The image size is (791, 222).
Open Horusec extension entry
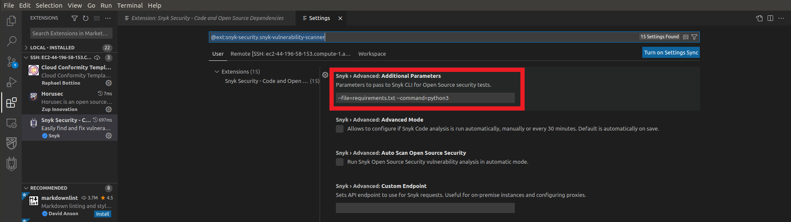(x=70, y=102)
